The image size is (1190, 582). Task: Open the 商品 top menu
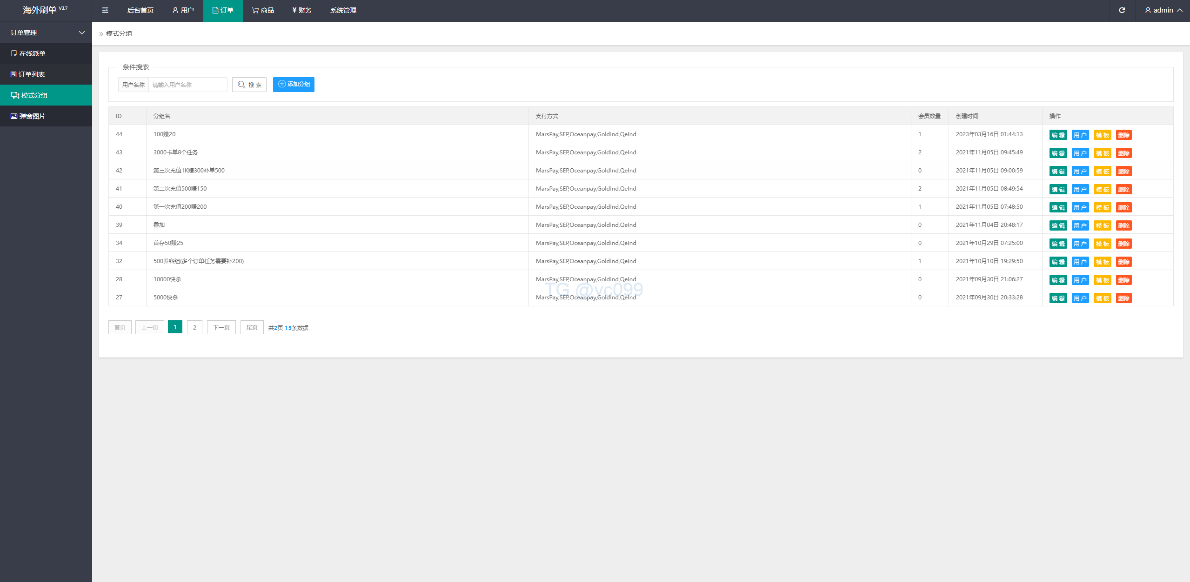pos(263,10)
